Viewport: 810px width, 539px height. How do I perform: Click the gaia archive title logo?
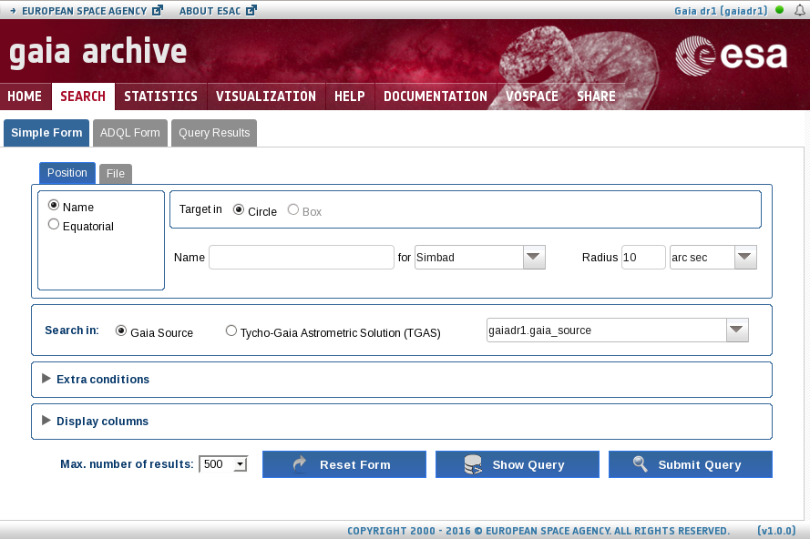pos(97,52)
